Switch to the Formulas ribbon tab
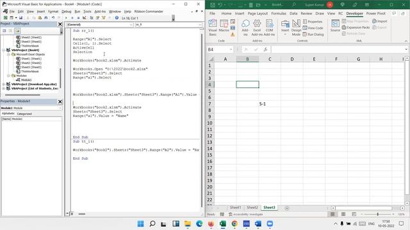This screenshot has width=410, height=230. tap(279, 13)
